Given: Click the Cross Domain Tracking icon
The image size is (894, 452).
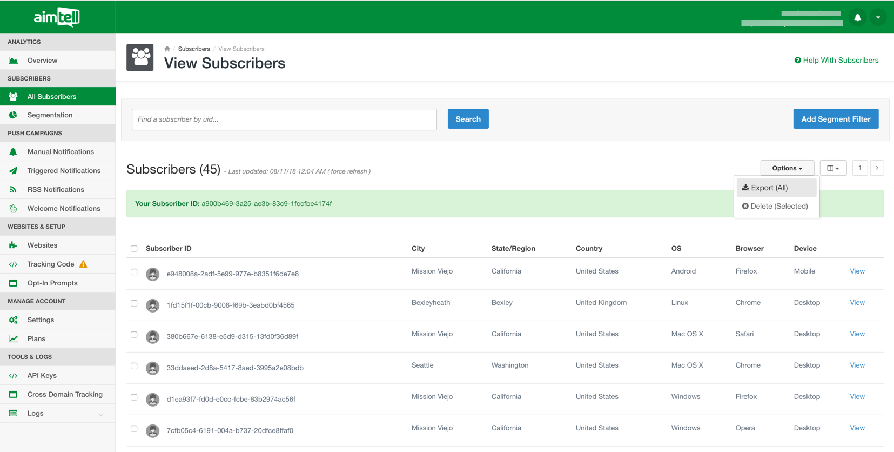Looking at the screenshot, I should click(13, 395).
